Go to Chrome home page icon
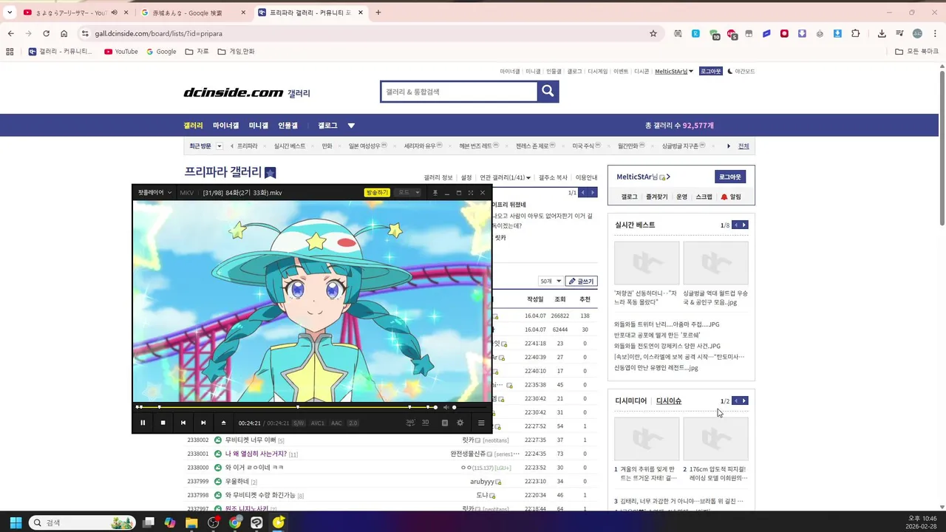The height and width of the screenshot is (532, 946). 64,33
